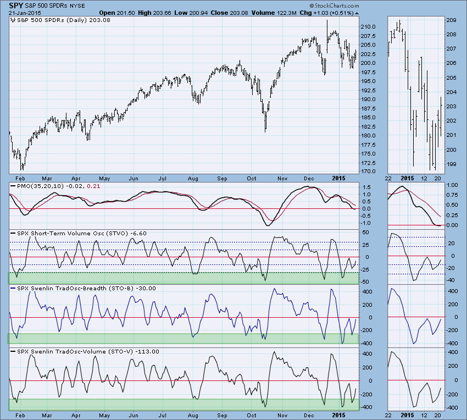The width and height of the screenshot is (467, 420).
Task: Click the PMO(35,20,10) legend label
Action: (x=40, y=186)
